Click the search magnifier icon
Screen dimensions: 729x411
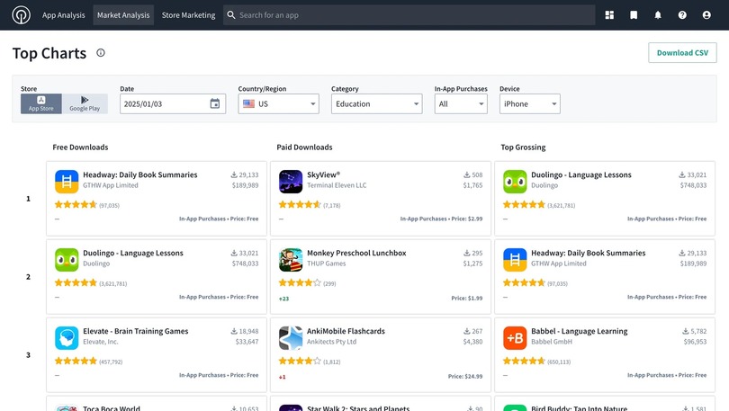pyautogui.click(x=231, y=15)
